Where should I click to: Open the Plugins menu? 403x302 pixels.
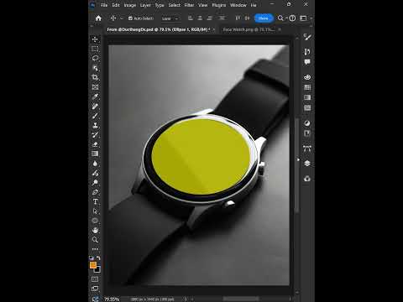(x=219, y=5)
